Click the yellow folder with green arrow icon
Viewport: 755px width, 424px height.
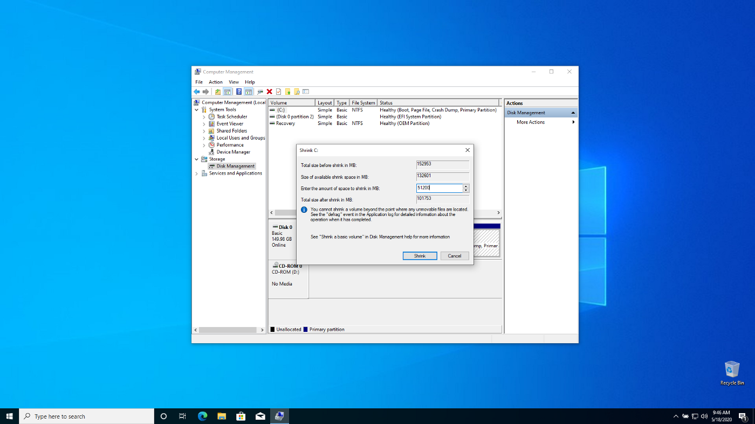[287, 92]
